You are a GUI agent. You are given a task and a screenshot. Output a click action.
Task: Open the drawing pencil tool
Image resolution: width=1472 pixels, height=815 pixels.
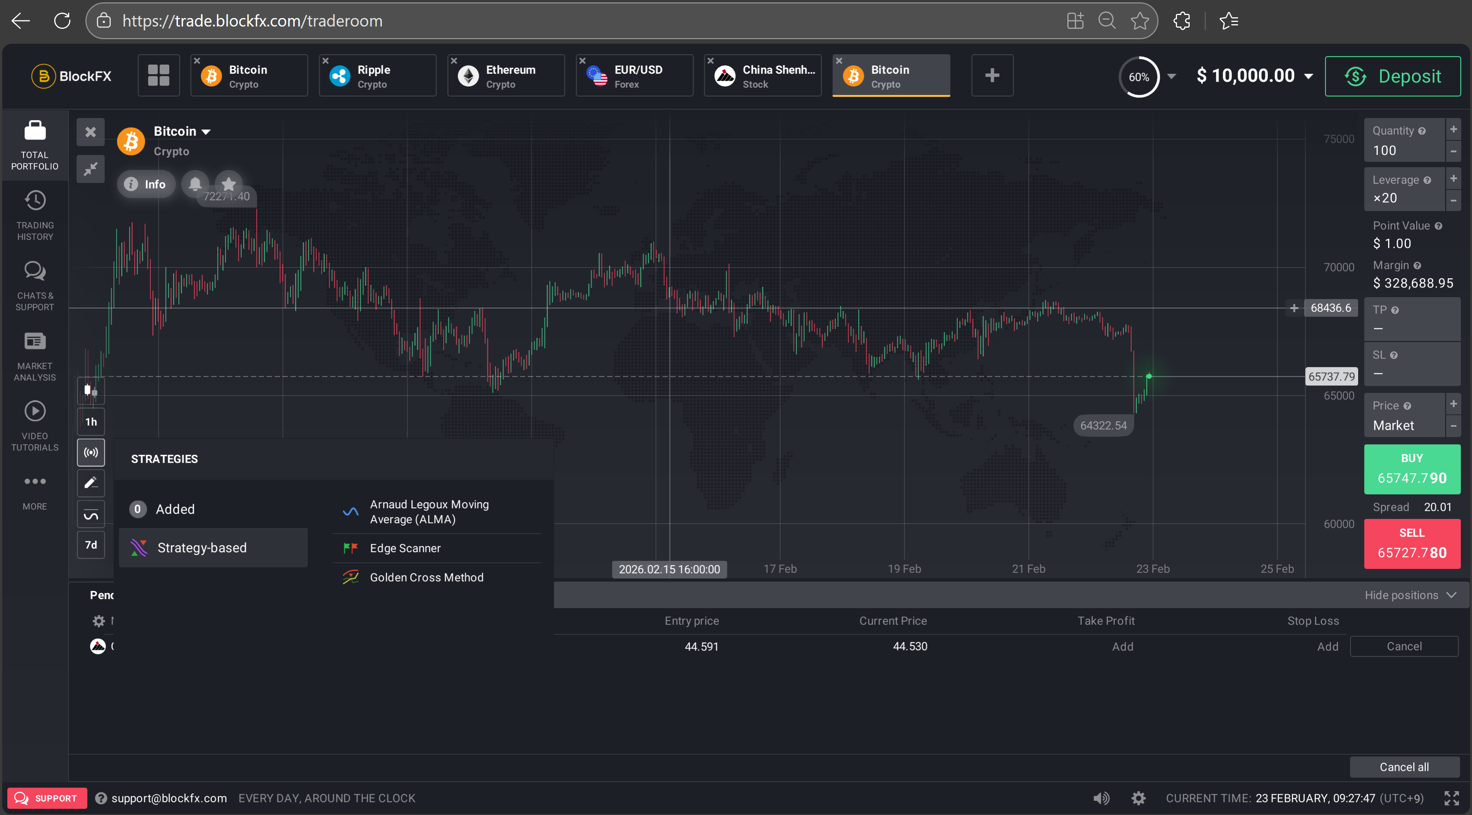pyautogui.click(x=91, y=484)
